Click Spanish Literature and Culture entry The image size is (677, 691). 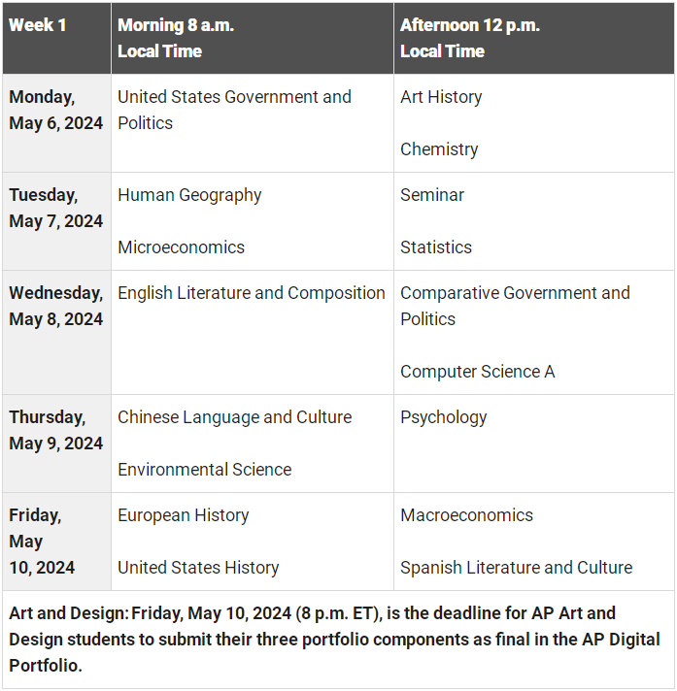pyautogui.click(x=517, y=568)
